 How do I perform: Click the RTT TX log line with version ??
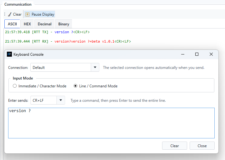pyautogui.click(x=47, y=32)
